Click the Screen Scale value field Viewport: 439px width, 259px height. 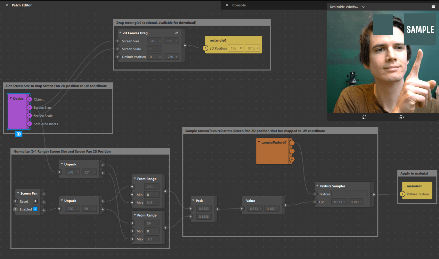pyautogui.click(x=155, y=49)
